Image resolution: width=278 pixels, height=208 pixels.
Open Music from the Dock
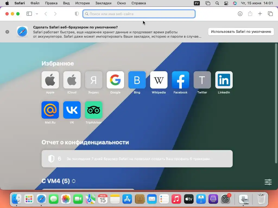pyautogui.click(x=176, y=199)
